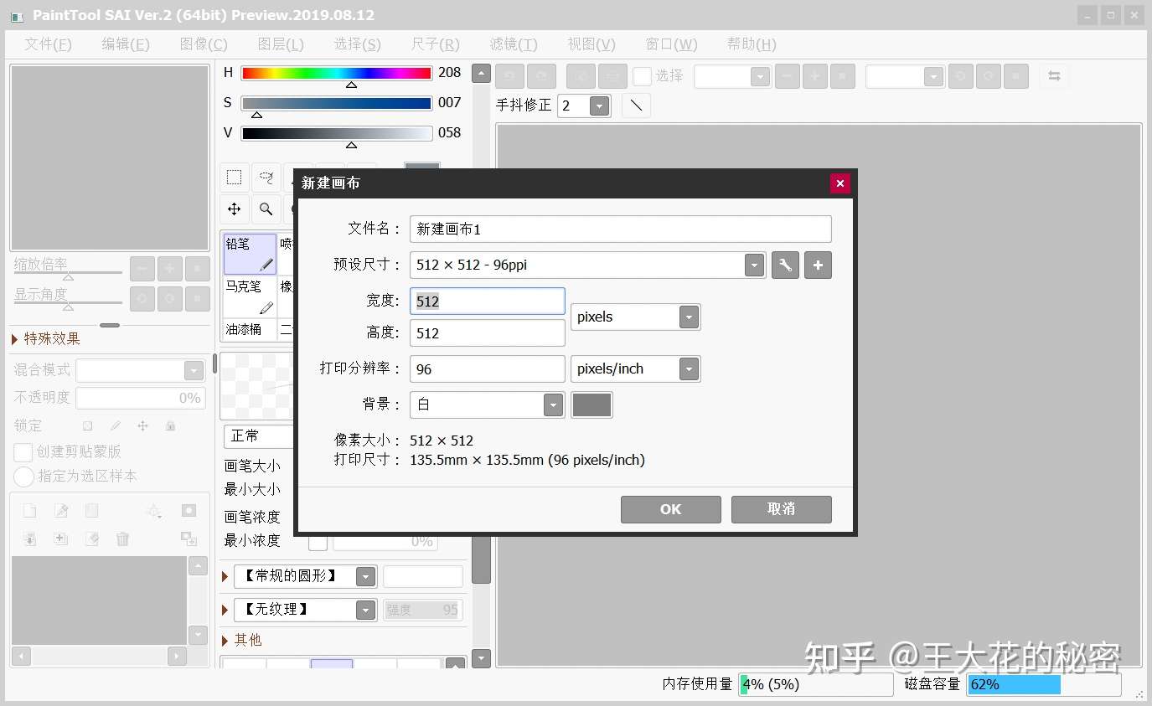Select the 指定为选区样本 radio button
Image resolution: width=1152 pixels, height=706 pixels.
23,477
